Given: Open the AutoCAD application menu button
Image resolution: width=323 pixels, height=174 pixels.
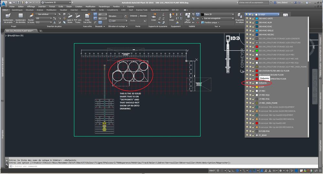Looking at the screenshot, I should [4, 4].
